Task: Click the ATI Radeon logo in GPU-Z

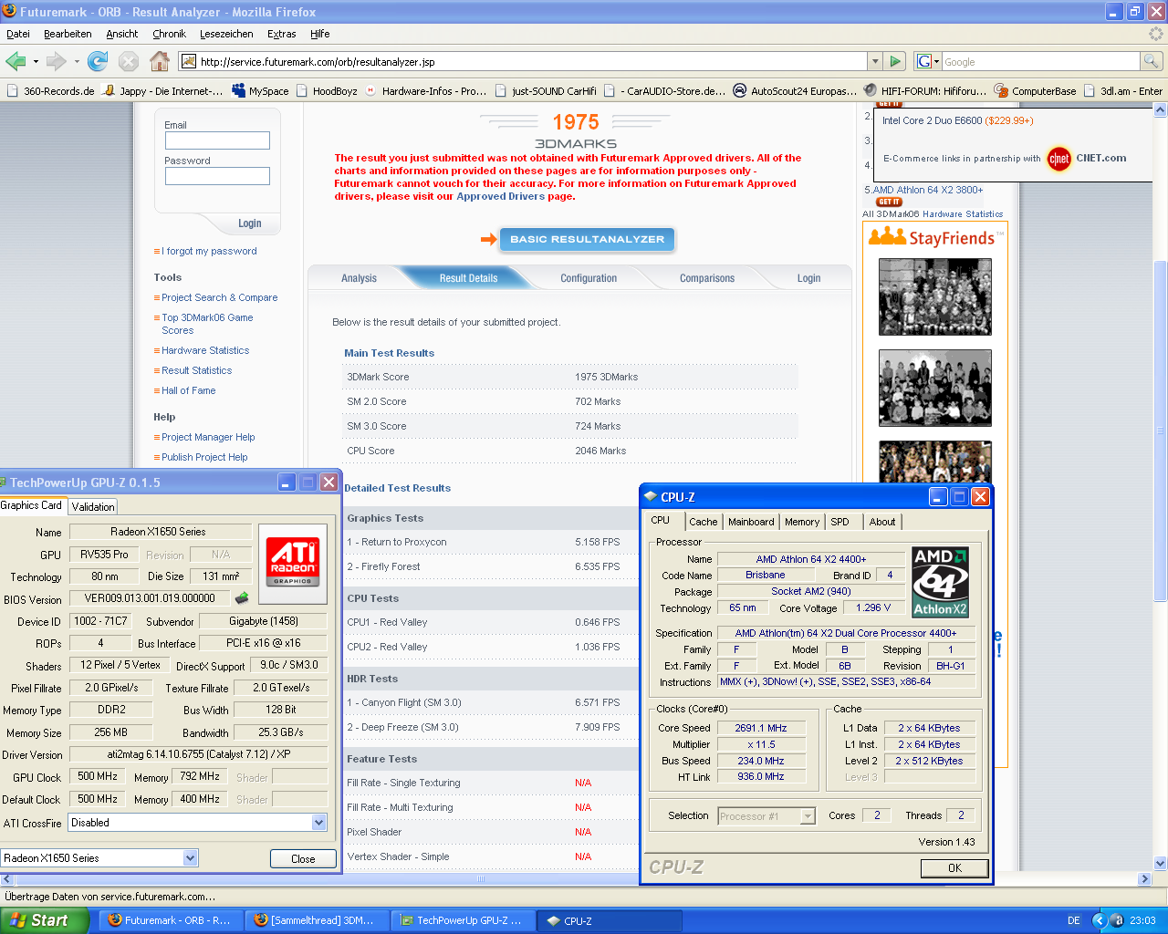Action: point(292,563)
